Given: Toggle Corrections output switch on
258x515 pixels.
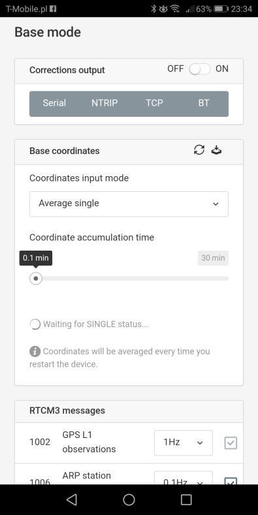Looking at the screenshot, I should tap(199, 69).
